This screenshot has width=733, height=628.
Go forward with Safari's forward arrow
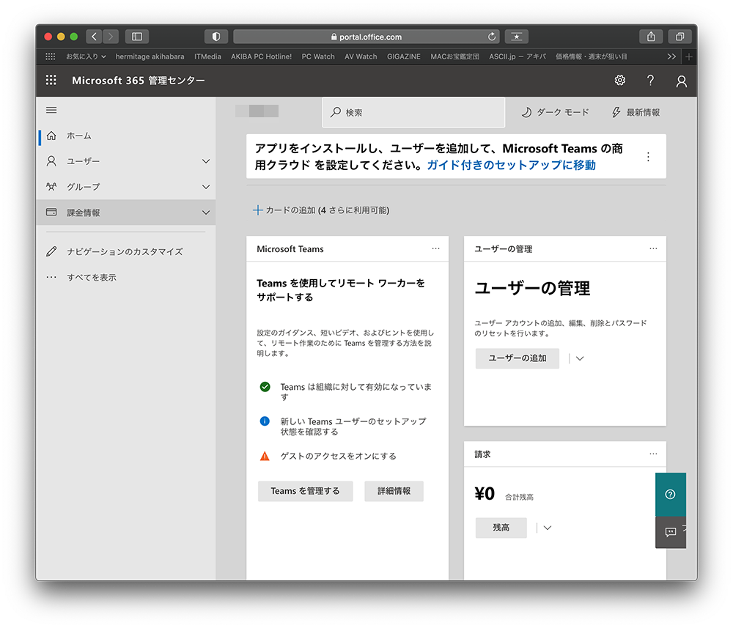point(111,37)
